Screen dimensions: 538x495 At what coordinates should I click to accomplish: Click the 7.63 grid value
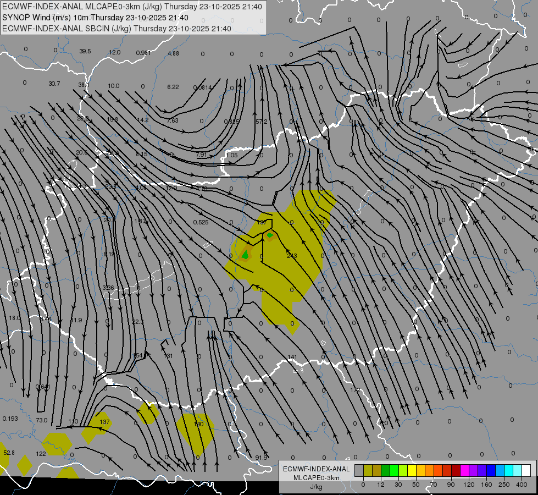click(x=173, y=121)
